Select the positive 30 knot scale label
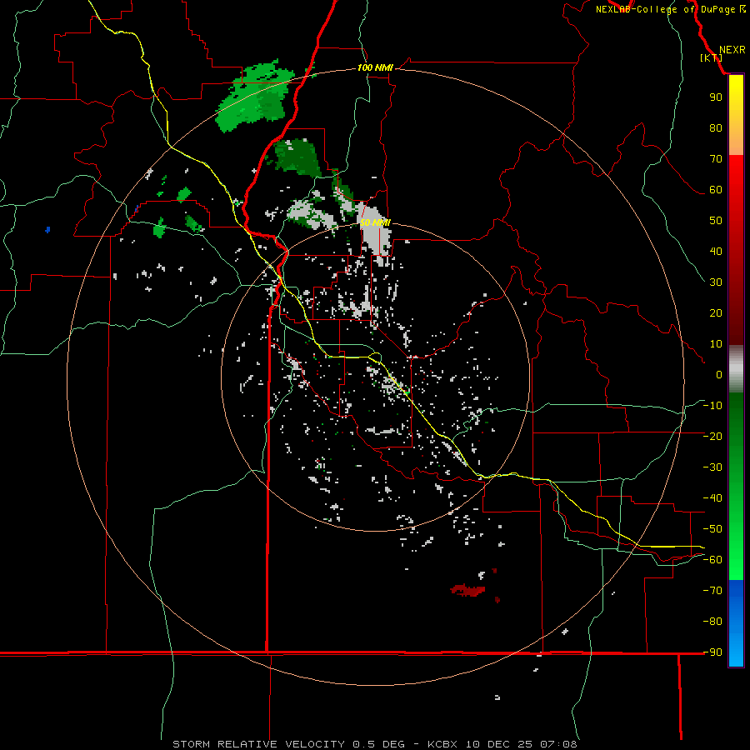Viewport: 750px width, 750px height. click(x=716, y=282)
